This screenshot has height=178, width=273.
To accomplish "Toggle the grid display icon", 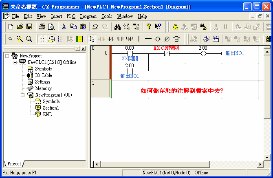I will [42, 39].
